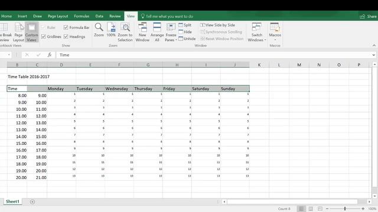Open Switch Windows dropdown
This screenshot has width=378, height=212.
click(x=257, y=32)
